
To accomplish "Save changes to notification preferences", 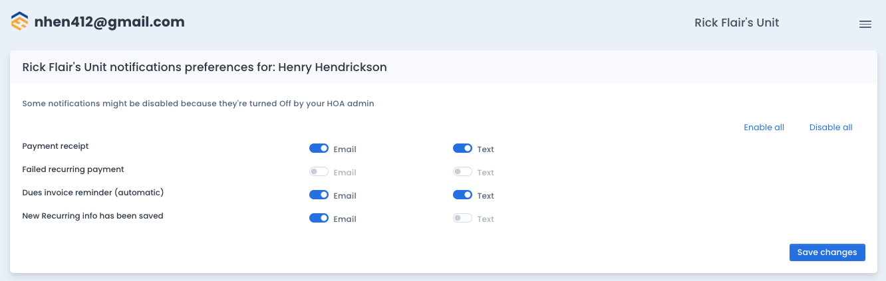I will (827, 252).
